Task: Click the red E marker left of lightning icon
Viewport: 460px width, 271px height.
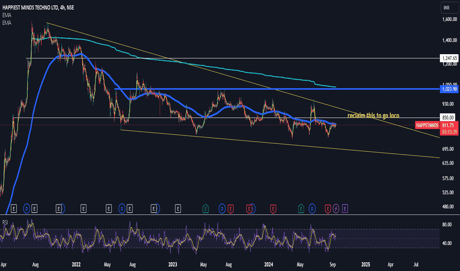Action: [328, 208]
